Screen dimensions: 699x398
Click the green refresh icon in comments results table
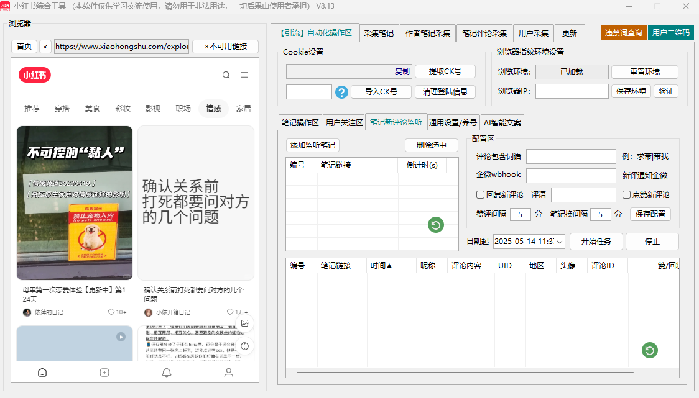649,350
